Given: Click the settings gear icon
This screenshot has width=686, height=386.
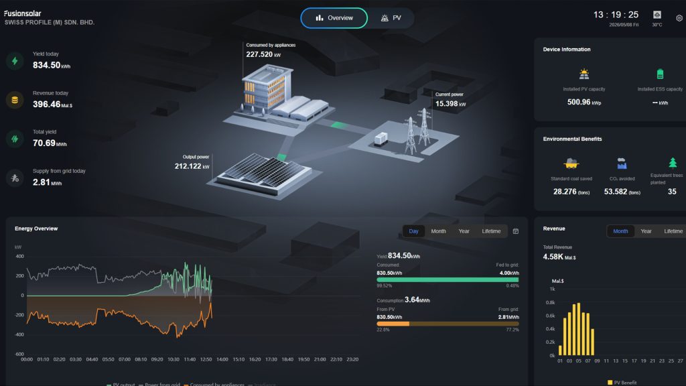Looking at the screenshot, I should coord(679,18).
